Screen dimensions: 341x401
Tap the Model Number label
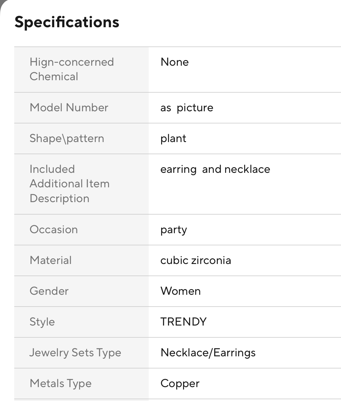[69, 108]
